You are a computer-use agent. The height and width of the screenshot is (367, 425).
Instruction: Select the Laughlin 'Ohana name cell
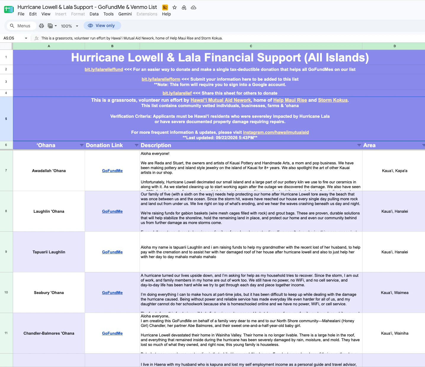tap(49, 211)
